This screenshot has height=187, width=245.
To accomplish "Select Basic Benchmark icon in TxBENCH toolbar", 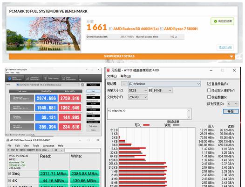I will point(9,78).
